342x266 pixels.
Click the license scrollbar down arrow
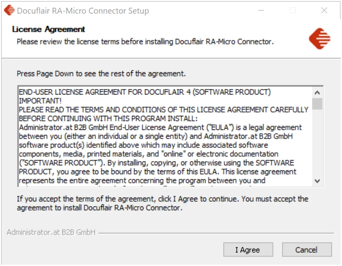pos(317,181)
